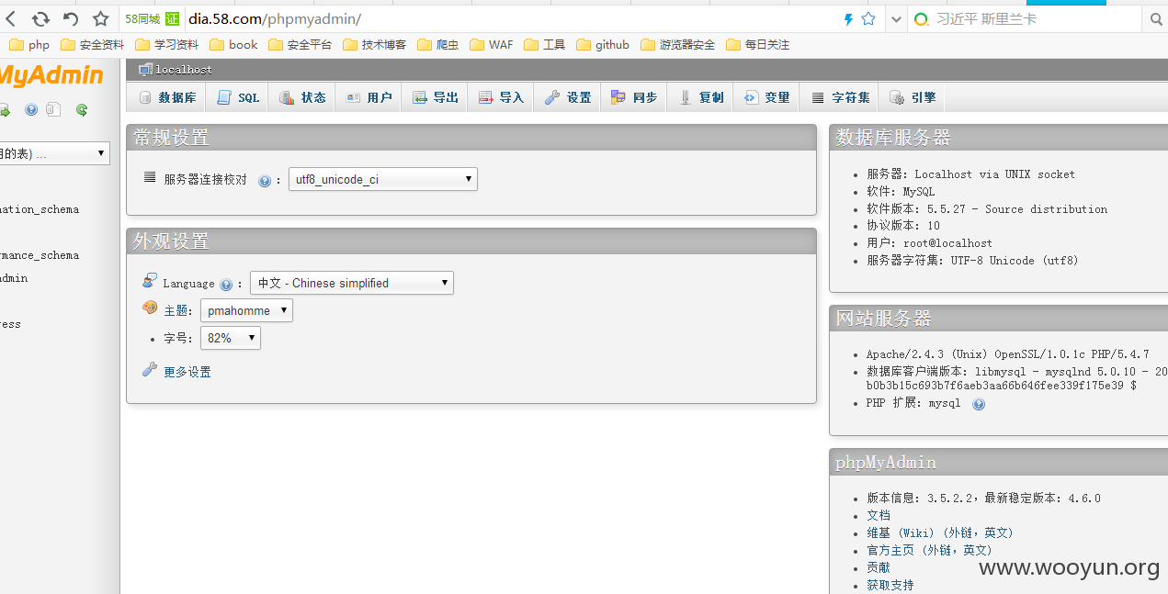
Task: Click the phpMyAdmin logo
Action: 51,76
